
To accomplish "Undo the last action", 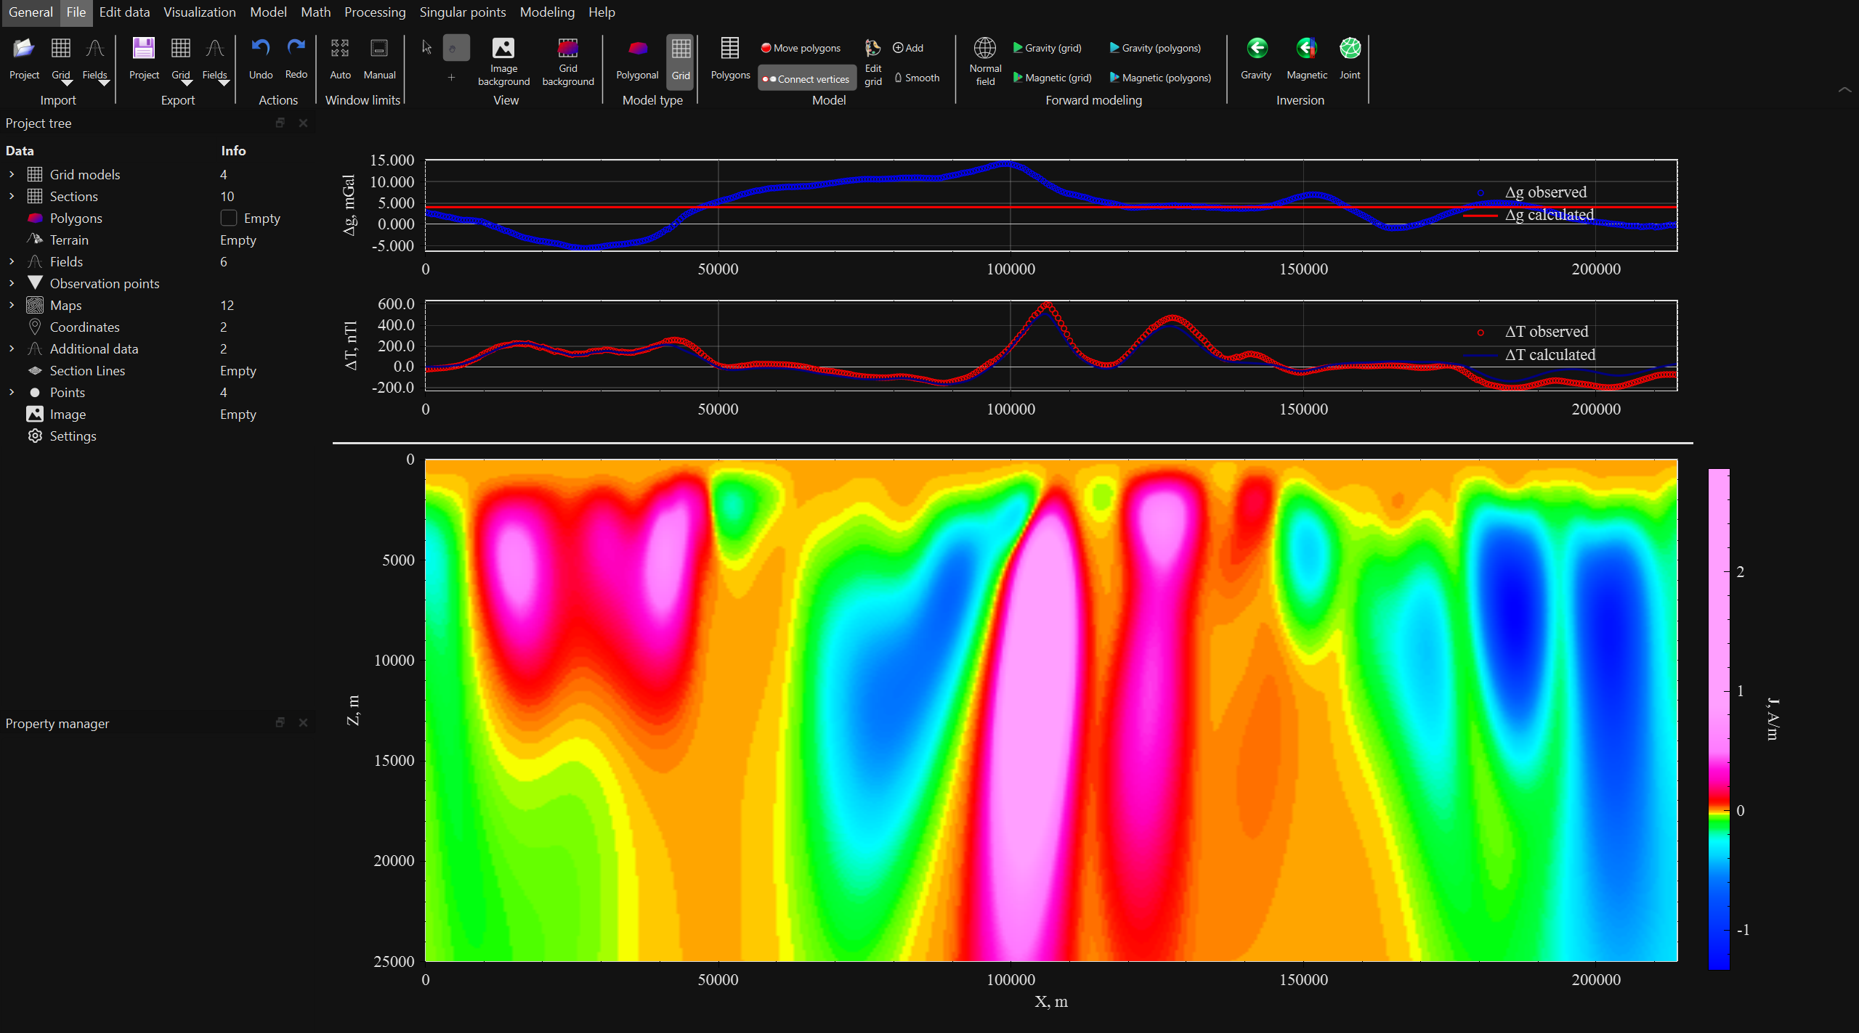I will coord(260,58).
